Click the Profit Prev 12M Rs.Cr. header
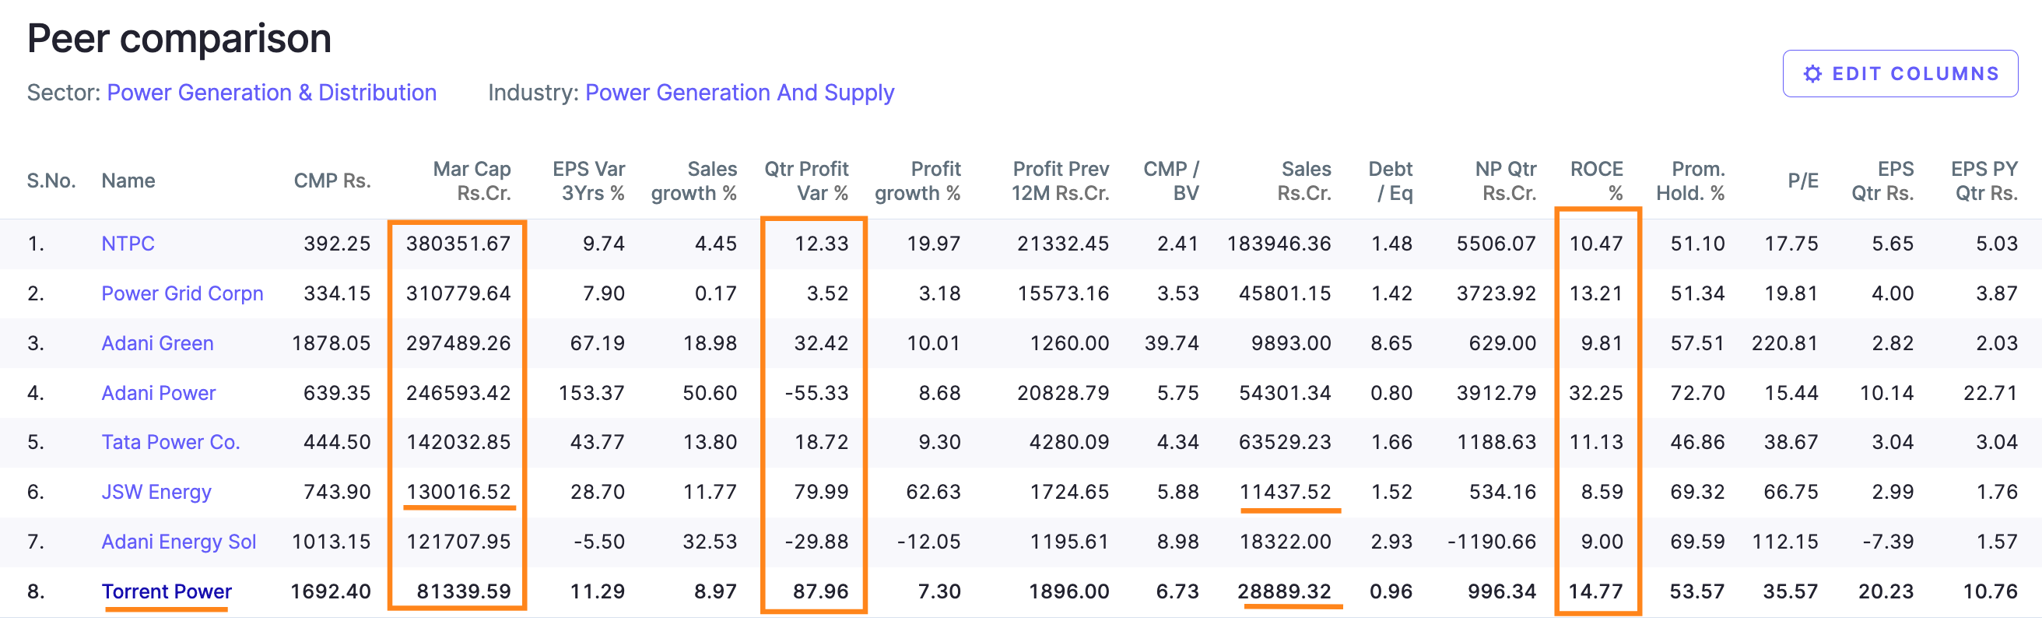2042x621 pixels. coord(1060,181)
